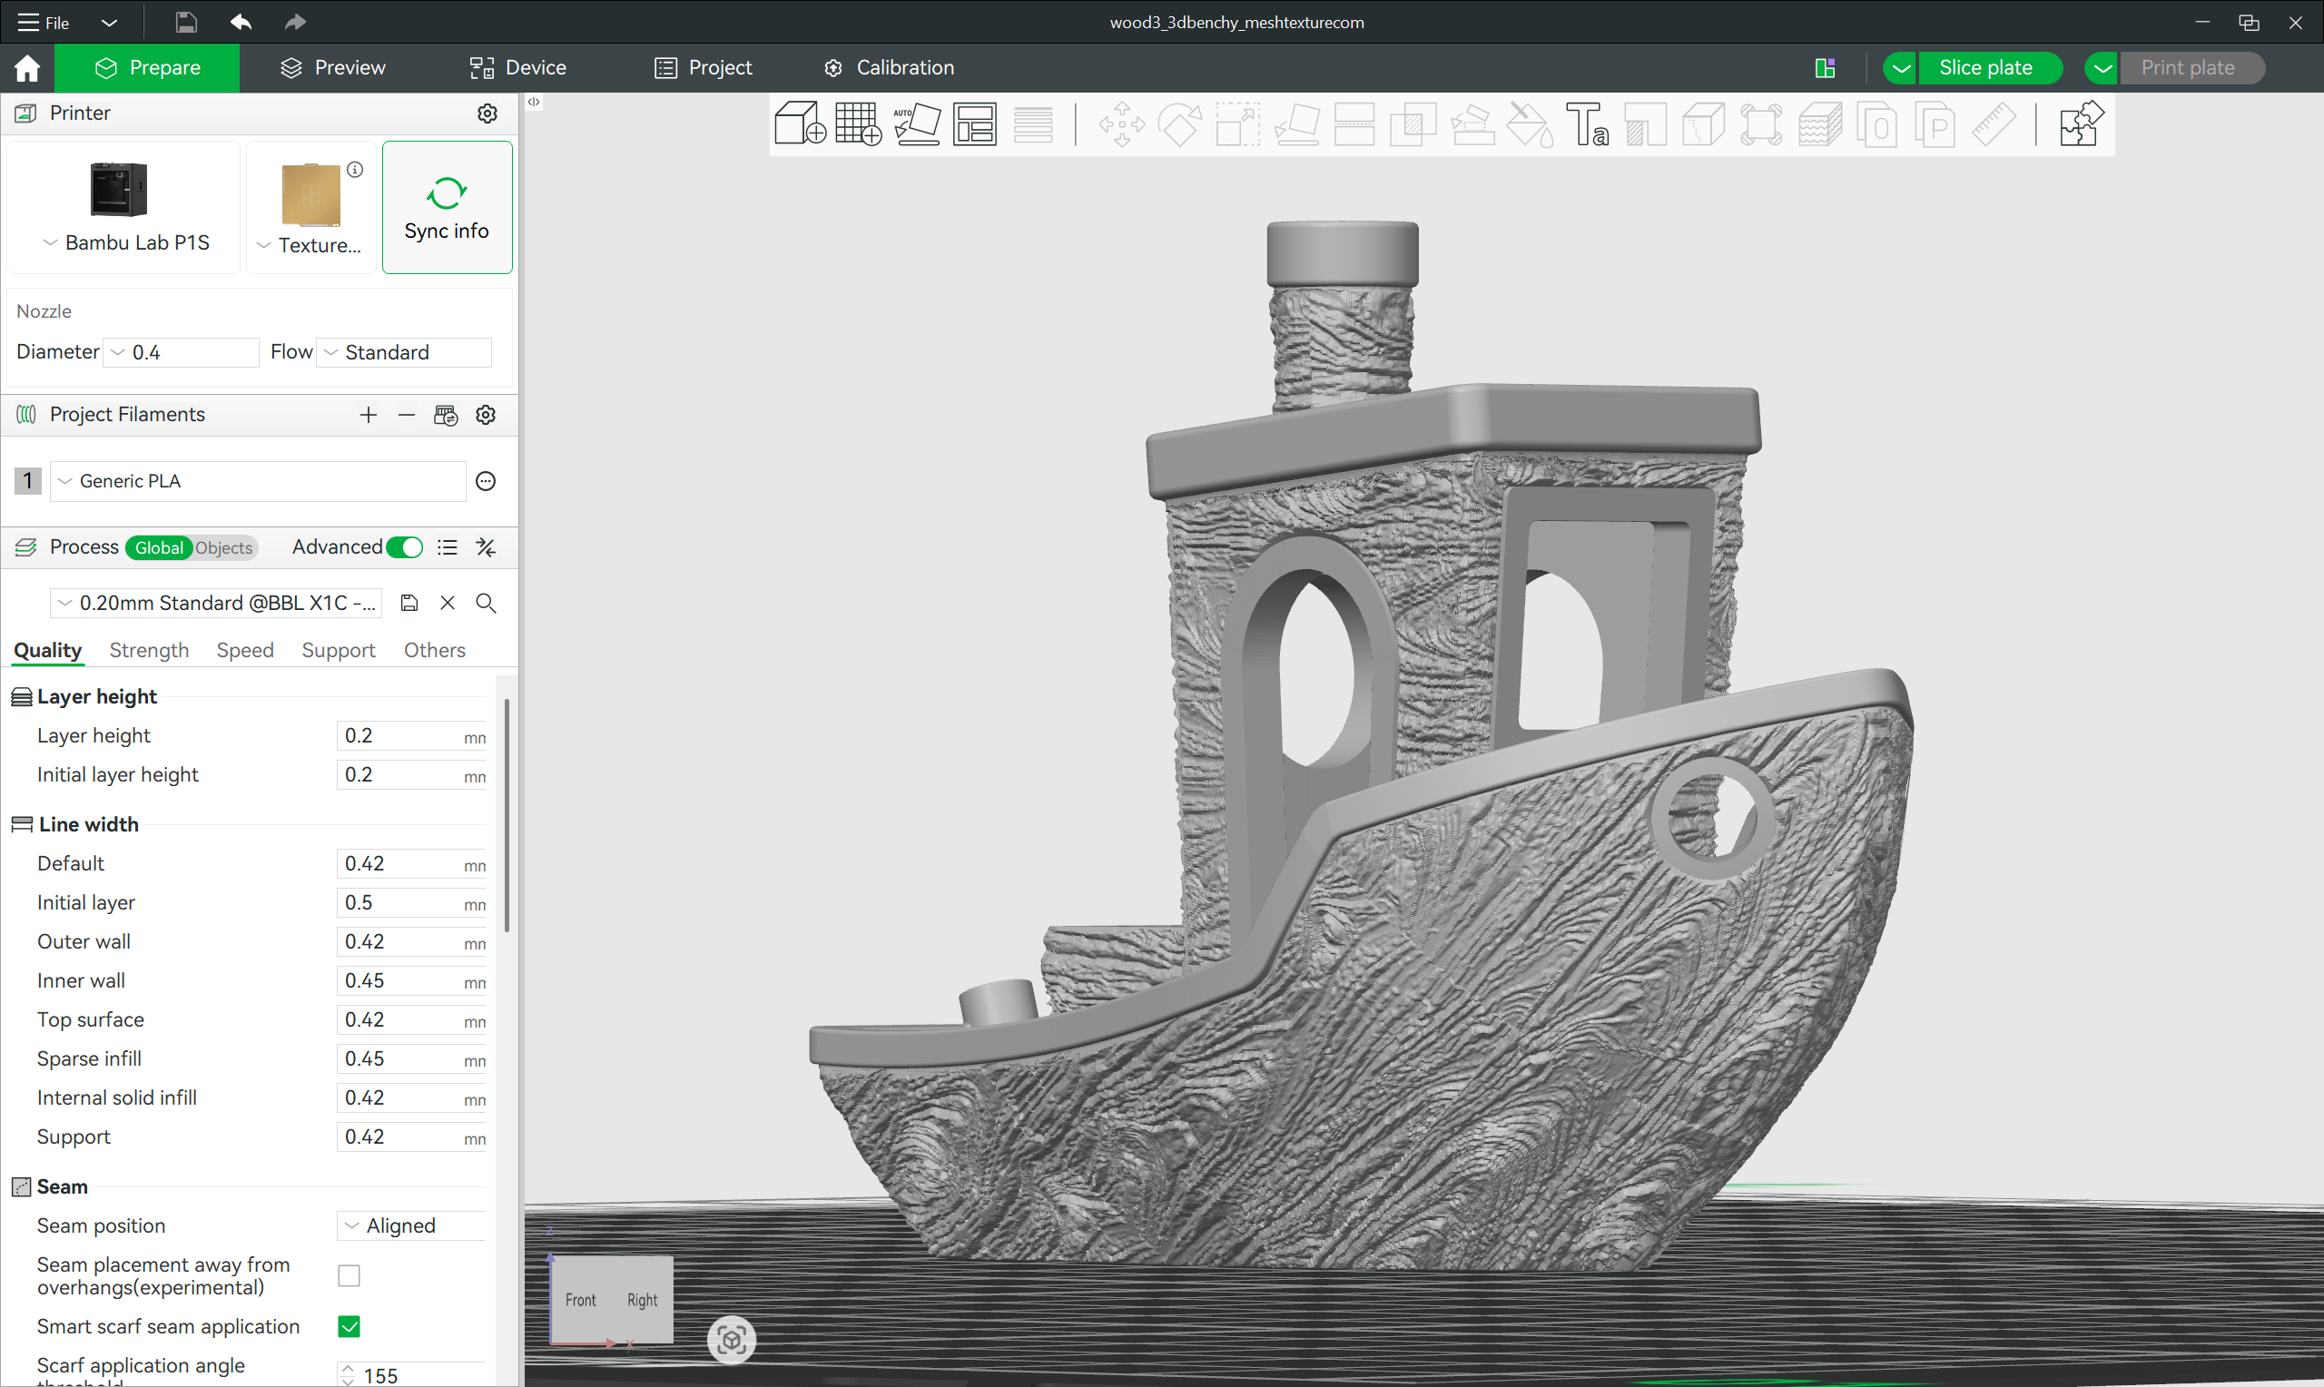The image size is (2324, 1387).
Task: Collapse the left sidebar panel handle
Action: 534,102
